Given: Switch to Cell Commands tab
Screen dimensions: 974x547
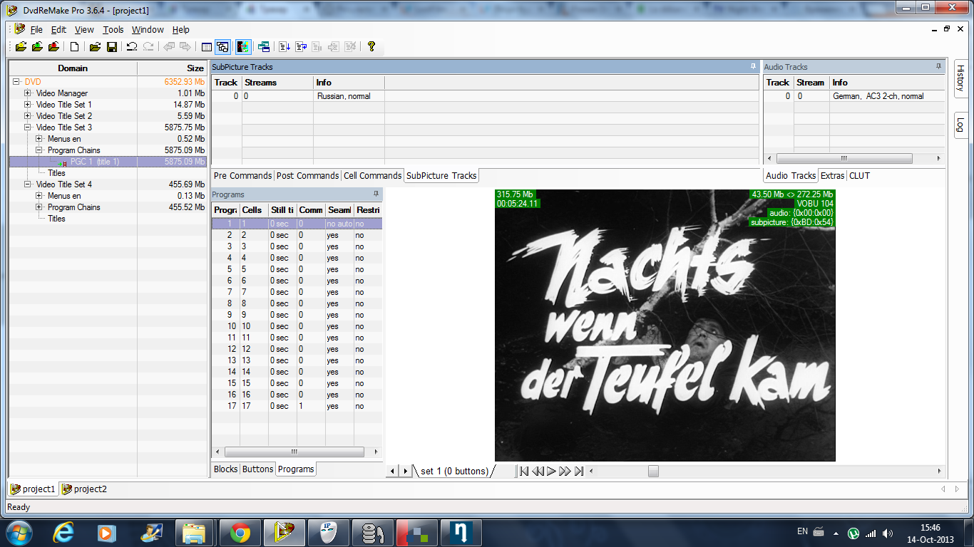Looking at the screenshot, I should (x=372, y=176).
